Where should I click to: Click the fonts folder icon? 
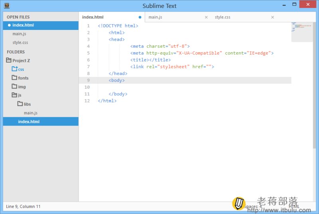coord(14,77)
